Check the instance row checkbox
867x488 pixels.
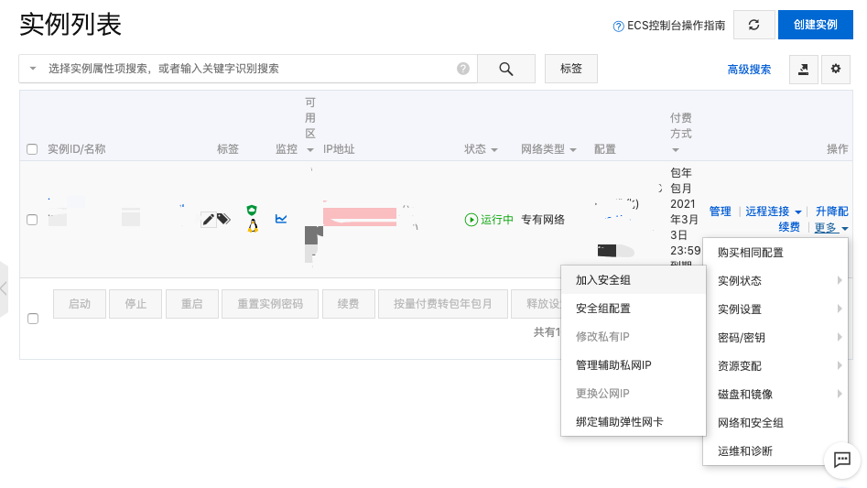pos(32,220)
